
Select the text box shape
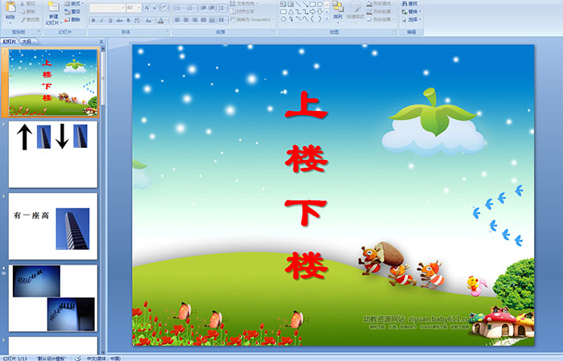(283, 4)
